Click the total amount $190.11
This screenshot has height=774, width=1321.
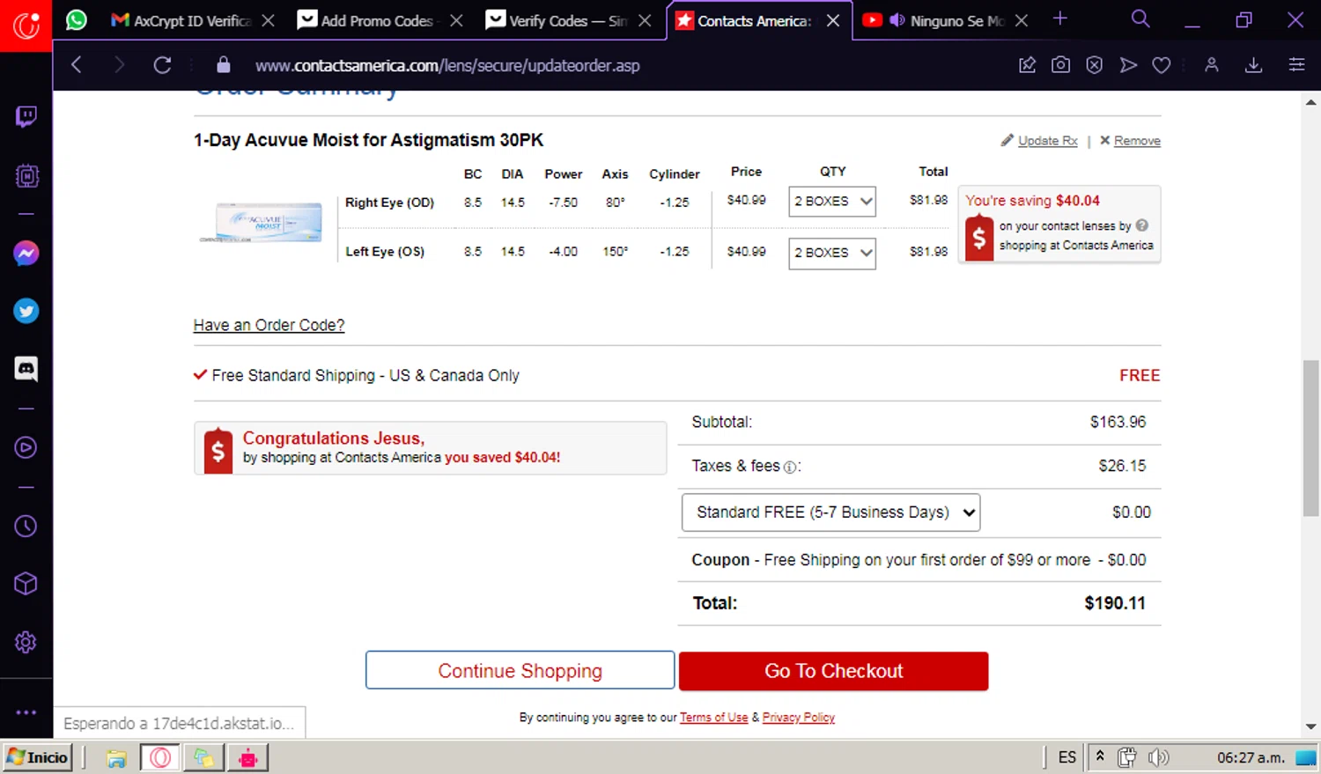(1115, 603)
